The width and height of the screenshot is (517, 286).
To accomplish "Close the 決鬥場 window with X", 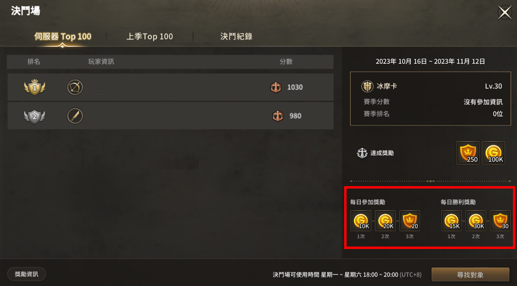I will click(505, 13).
